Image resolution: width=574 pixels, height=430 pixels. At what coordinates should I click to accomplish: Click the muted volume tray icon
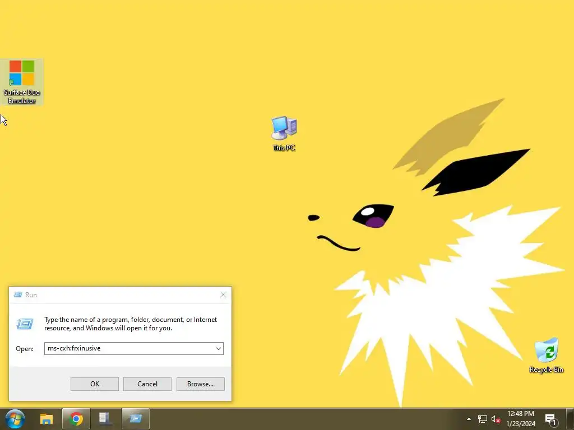click(x=496, y=419)
